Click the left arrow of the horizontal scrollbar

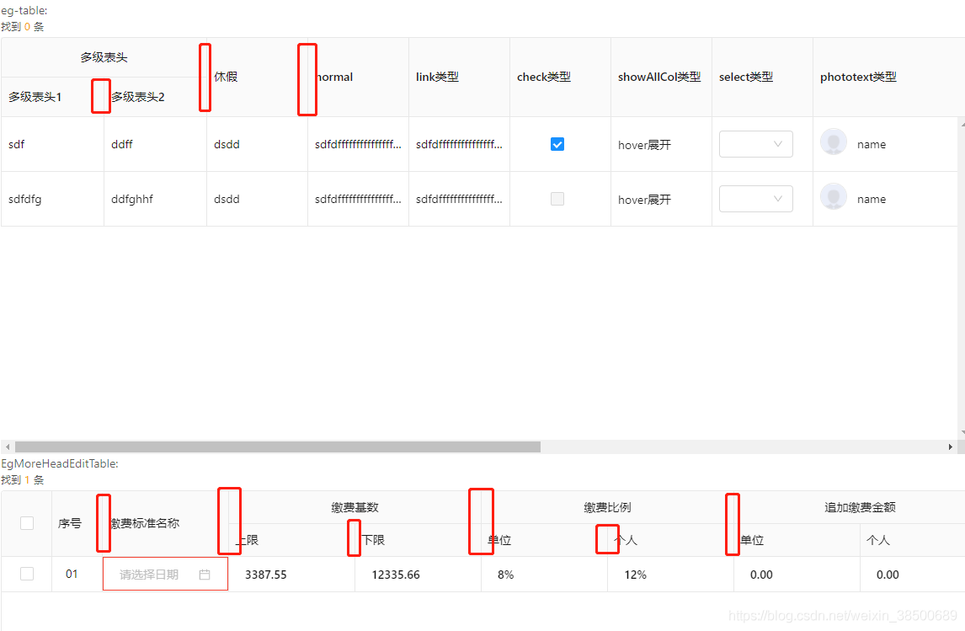click(x=7, y=446)
